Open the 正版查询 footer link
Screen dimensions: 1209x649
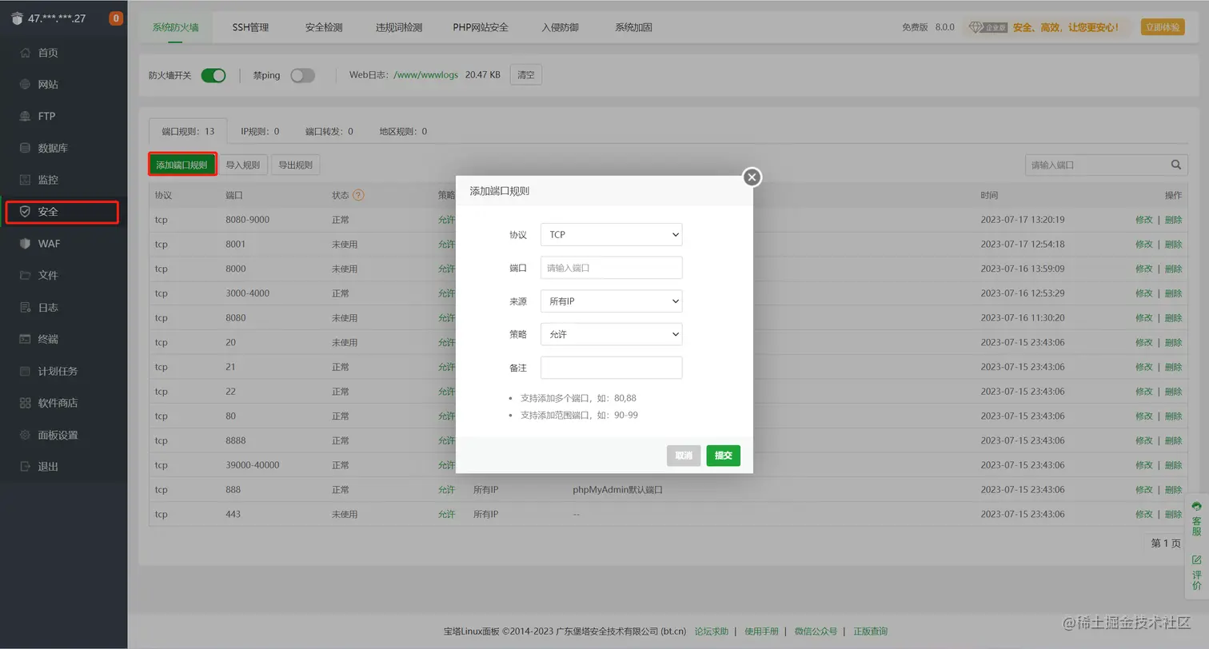pos(870,631)
